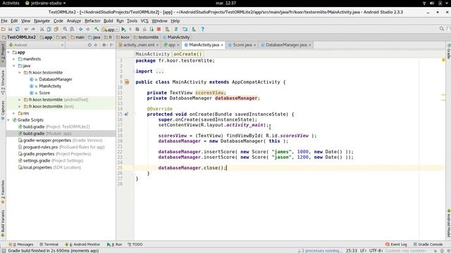Open the Build menu

[x=108, y=21]
